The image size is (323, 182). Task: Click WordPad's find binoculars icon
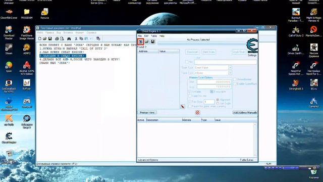[x=69, y=38]
